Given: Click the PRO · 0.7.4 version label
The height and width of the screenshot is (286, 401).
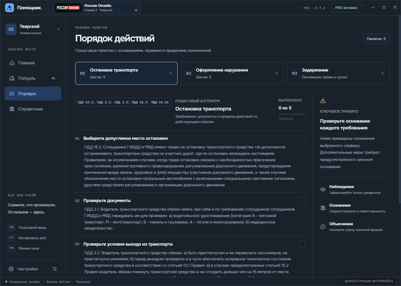Looking at the screenshot, I should [314, 8].
